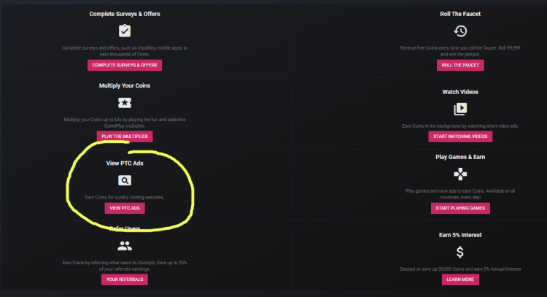Click the clock history faucet icon
Image resolution: width=547 pixels, height=297 pixels.
[x=460, y=31]
